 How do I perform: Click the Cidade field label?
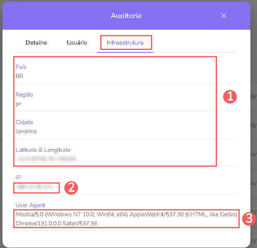tap(24, 122)
